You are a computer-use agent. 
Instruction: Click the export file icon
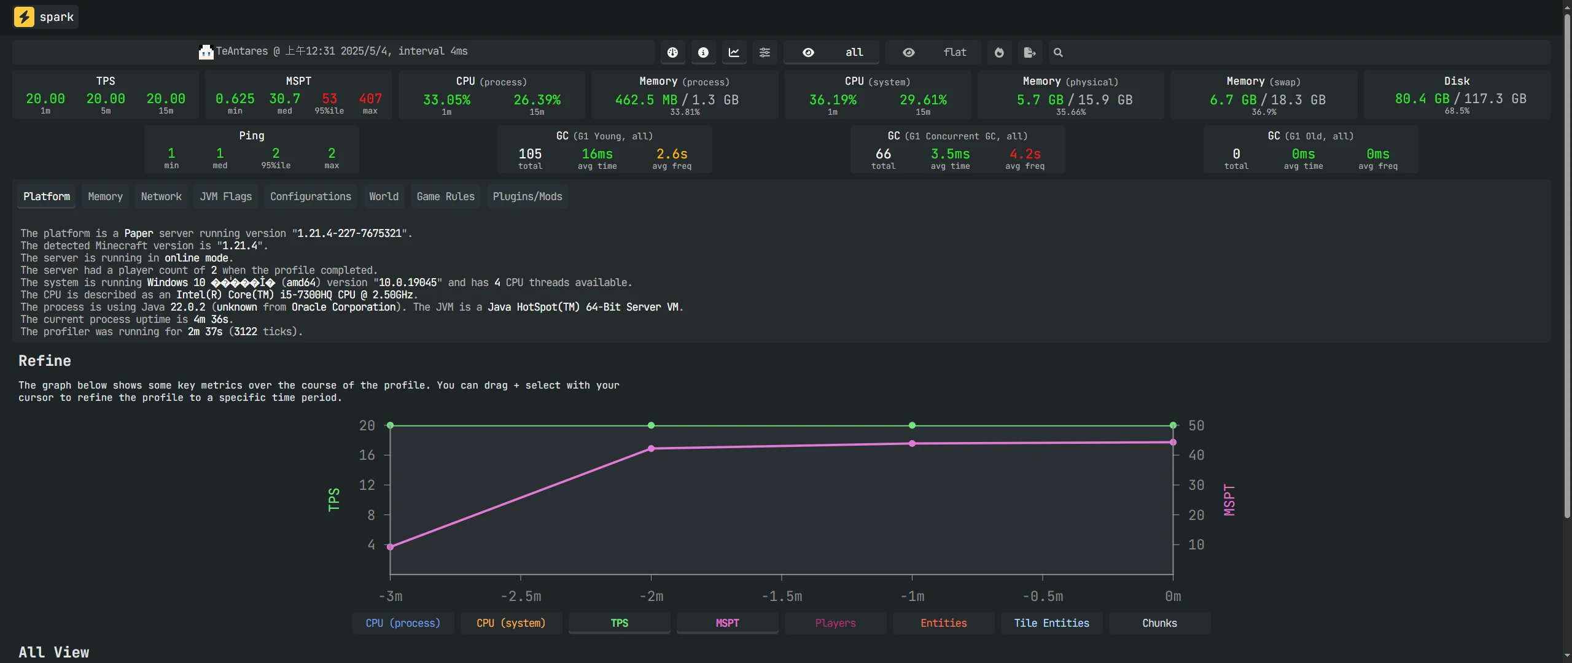(x=1030, y=53)
